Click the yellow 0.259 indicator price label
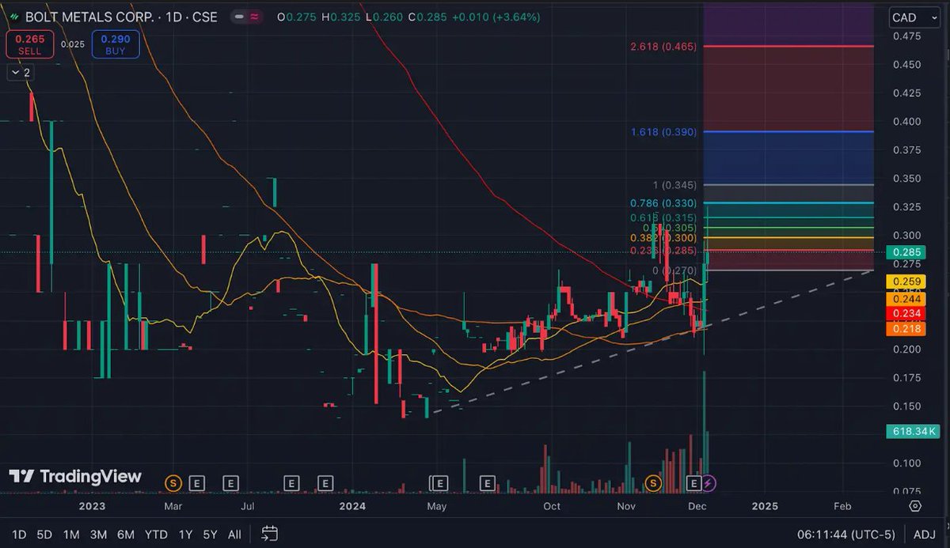Screen dimensions: 950x548 coord(906,282)
